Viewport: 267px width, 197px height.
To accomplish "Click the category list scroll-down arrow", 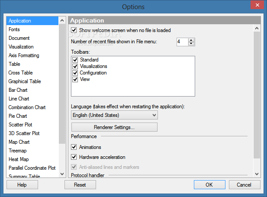I will point(62,174).
